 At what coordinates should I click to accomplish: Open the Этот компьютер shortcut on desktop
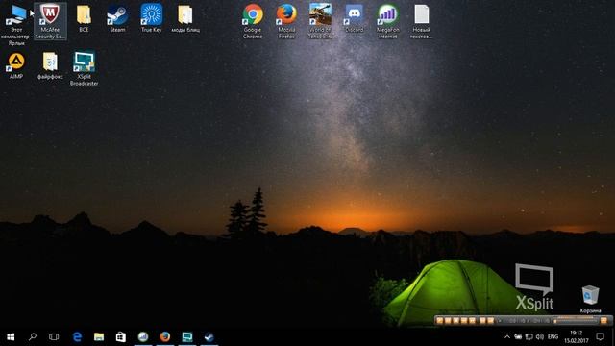16,24
